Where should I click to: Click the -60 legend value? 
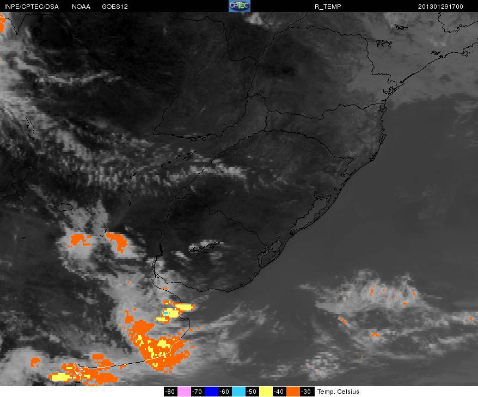point(225,392)
